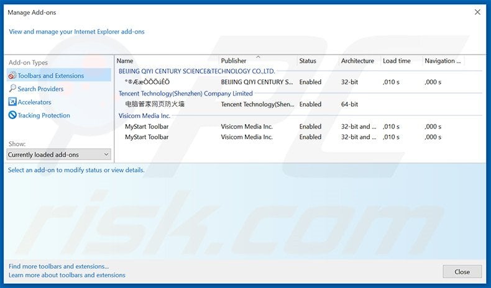Select the second MyStart Toolbar row
This screenshot has height=288, width=491.
[299, 137]
